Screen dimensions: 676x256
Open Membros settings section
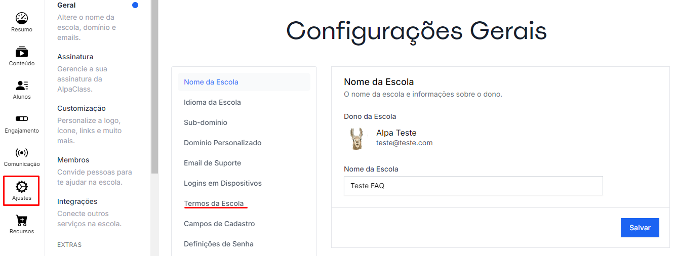(73, 160)
